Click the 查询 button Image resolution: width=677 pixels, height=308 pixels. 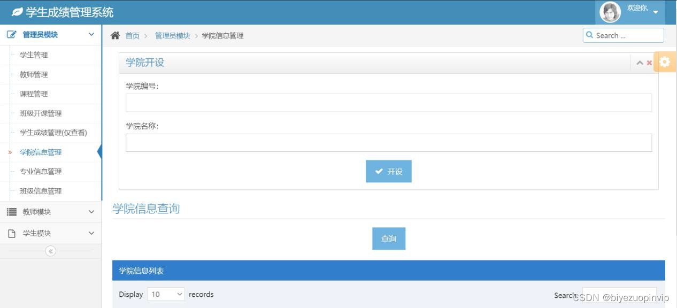[389, 238]
